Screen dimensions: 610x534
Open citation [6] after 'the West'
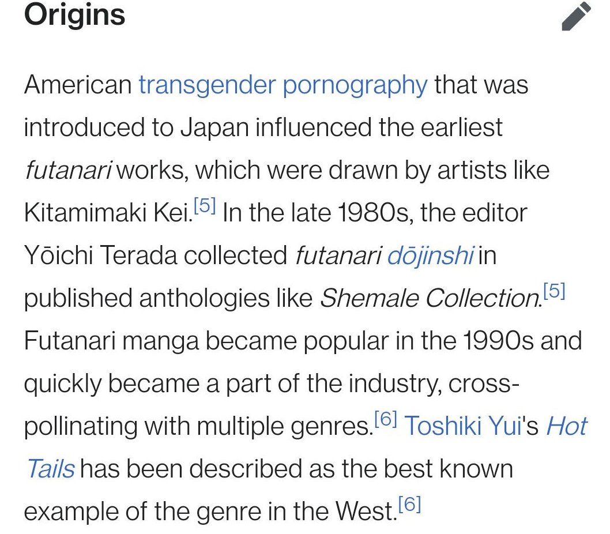410,505
